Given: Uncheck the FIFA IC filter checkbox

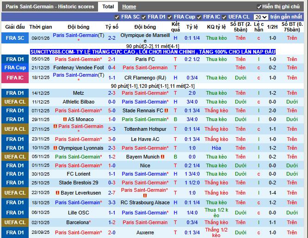Looking at the screenshot, I should point(199,17).
